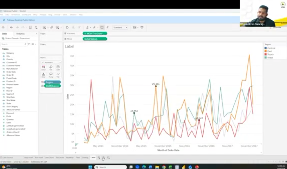287x169 pixels.
Task: Click the East orange legend color swatch
Action: tap(266, 51)
